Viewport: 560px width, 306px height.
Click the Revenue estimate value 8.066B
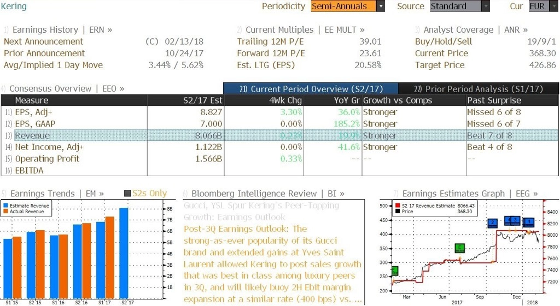(x=208, y=135)
